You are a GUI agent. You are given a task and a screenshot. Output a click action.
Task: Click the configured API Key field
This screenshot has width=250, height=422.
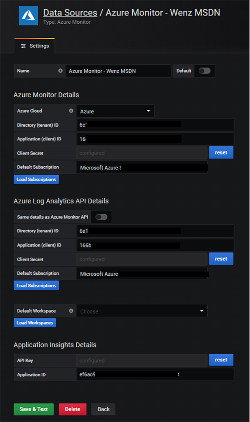(142, 360)
